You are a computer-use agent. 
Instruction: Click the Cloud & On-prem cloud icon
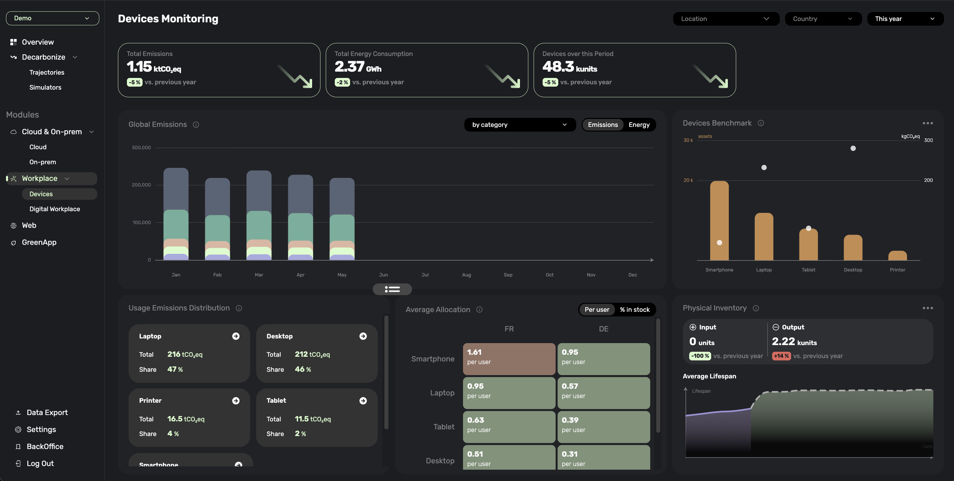[x=13, y=132]
